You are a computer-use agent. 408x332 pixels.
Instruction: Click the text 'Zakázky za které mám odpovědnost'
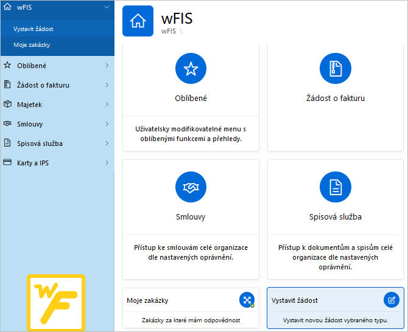click(191, 320)
